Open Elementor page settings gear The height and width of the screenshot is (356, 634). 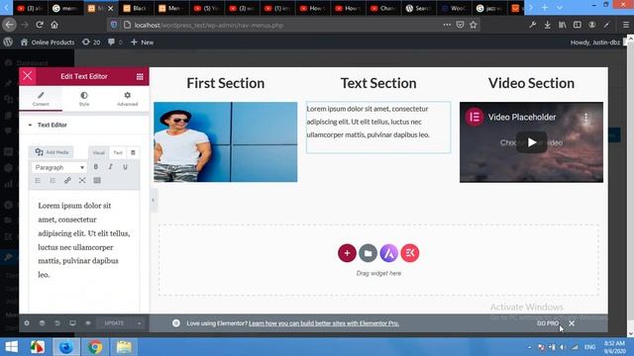pos(27,323)
